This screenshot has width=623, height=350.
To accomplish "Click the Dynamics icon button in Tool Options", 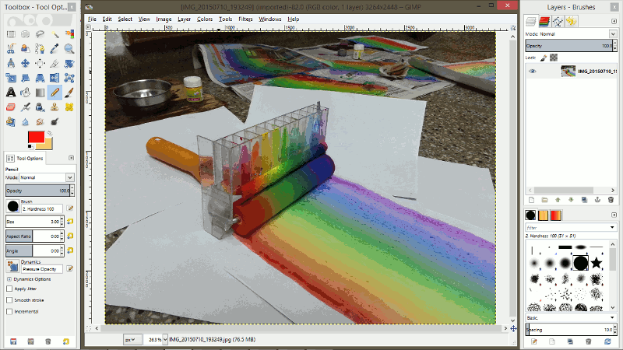I will [12, 266].
